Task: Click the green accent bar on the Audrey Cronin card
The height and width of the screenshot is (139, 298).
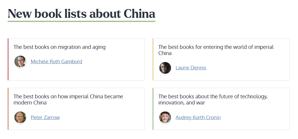Action: point(153,109)
